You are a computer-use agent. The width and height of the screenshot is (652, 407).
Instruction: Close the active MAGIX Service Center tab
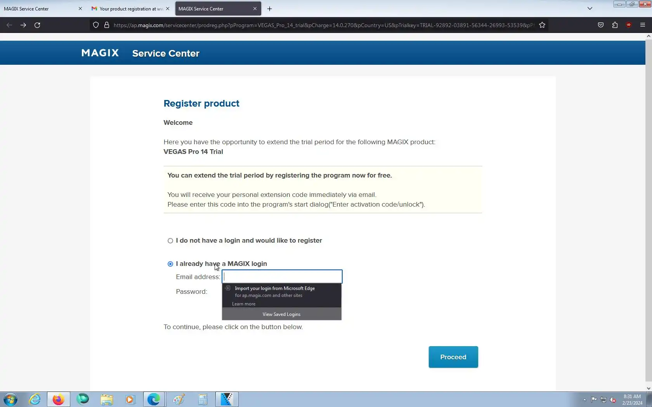click(x=255, y=9)
